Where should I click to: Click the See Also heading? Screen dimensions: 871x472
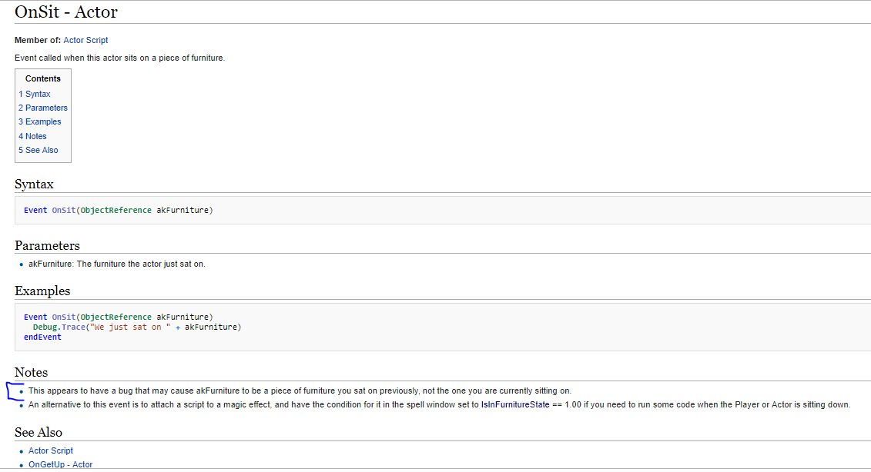(x=39, y=432)
